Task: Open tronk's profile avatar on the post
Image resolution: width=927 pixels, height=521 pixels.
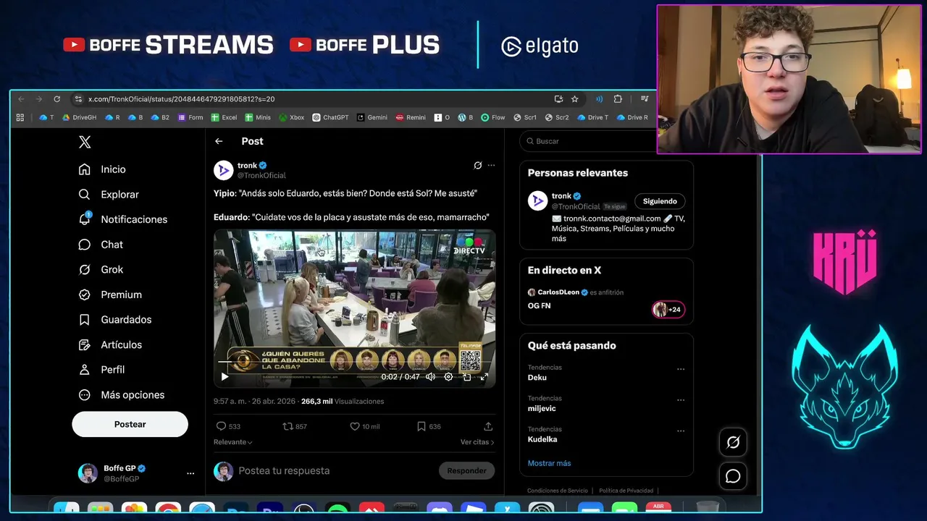Action: (x=223, y=170)
